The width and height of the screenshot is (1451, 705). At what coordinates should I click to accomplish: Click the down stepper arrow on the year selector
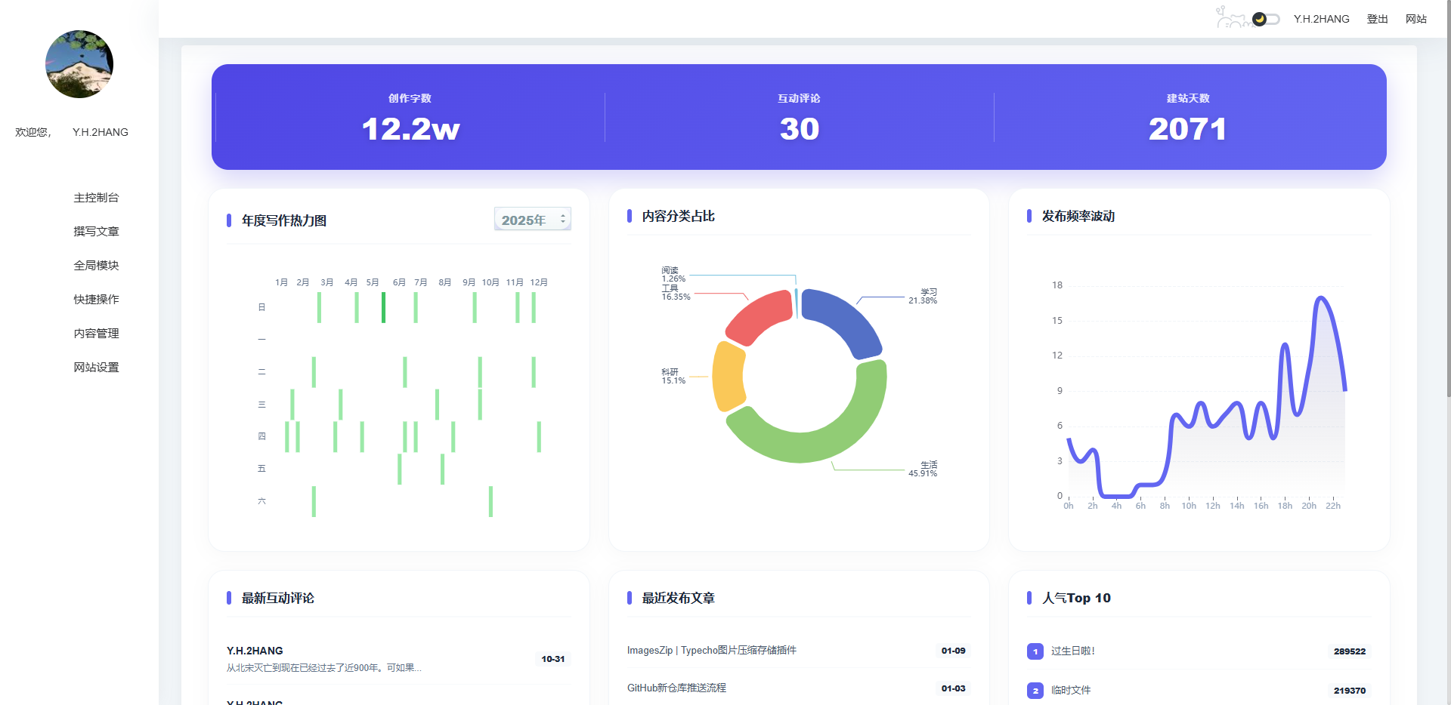point(562,223)
